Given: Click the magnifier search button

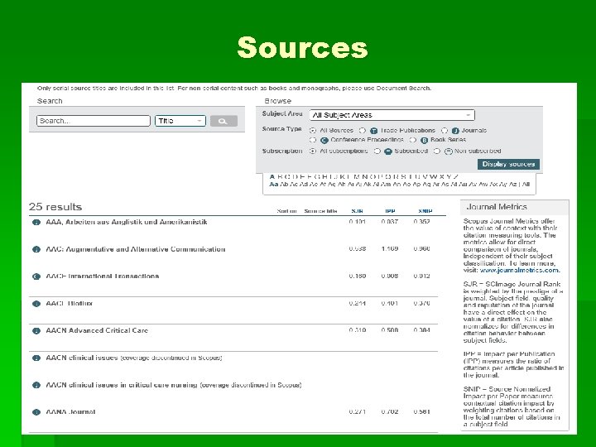Looking at the screenshot, I should click(223, 121).
